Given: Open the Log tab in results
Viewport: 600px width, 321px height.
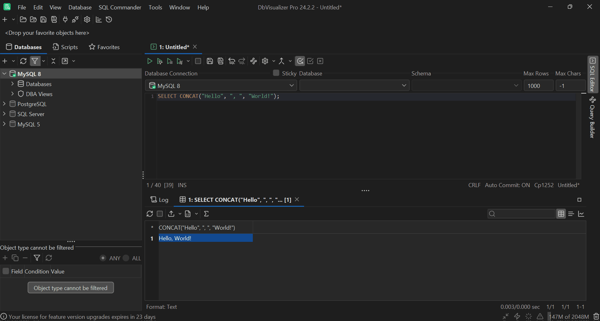Looking at the screenshot, I should (x=159, y=200).
